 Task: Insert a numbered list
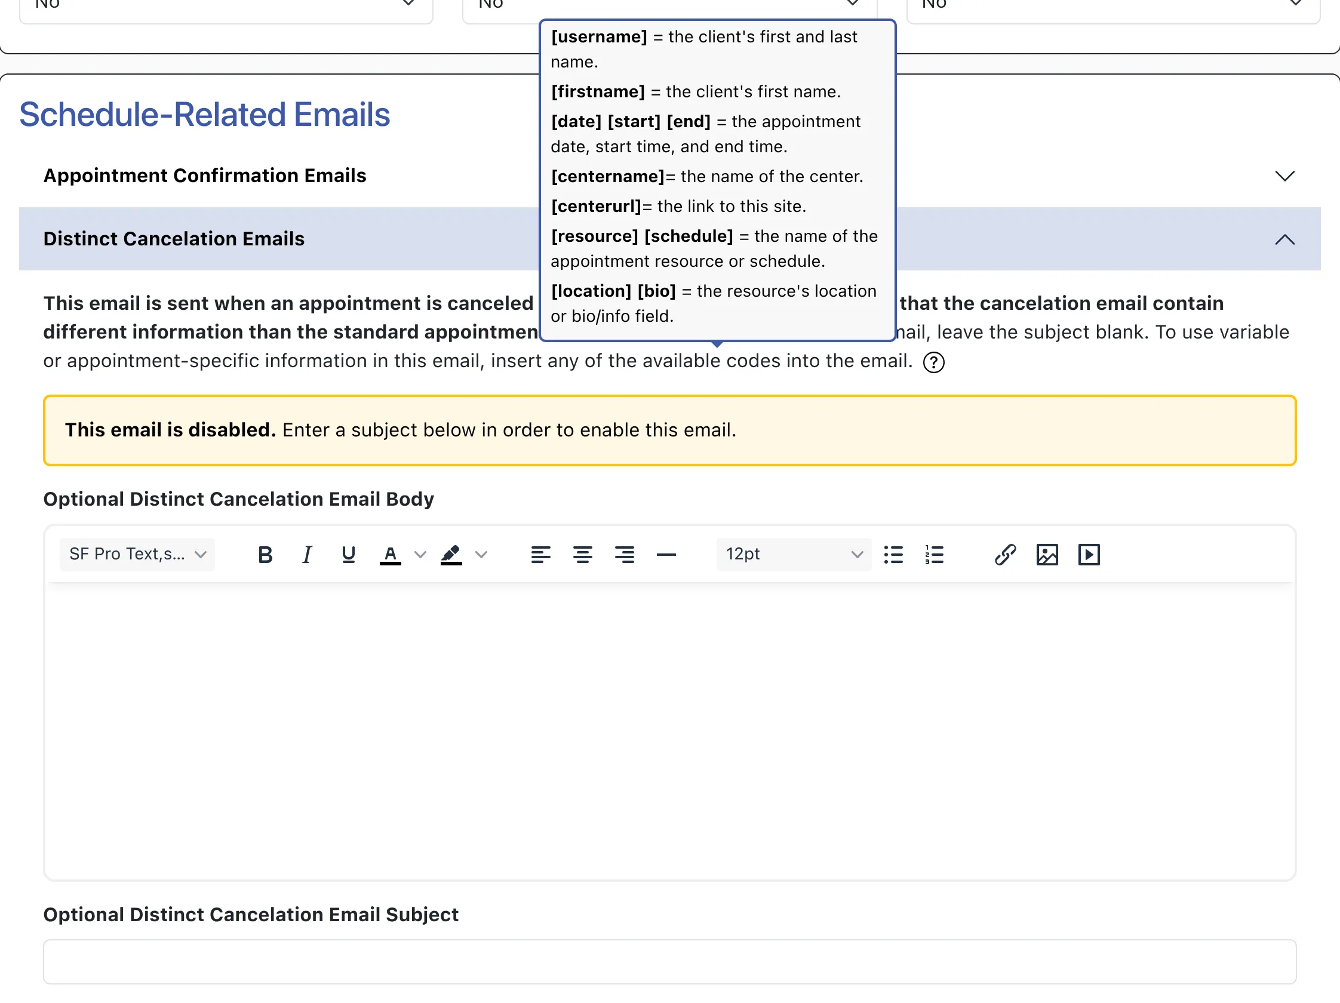(935, 554)
